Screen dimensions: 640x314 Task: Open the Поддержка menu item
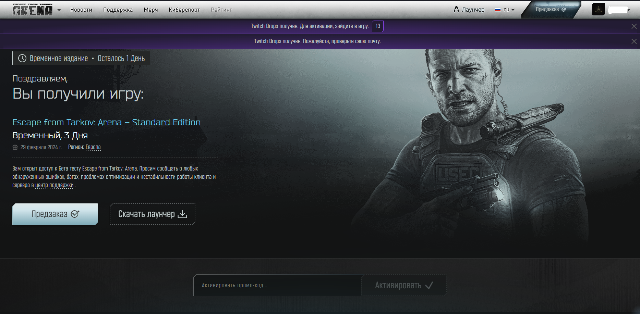coord(118,10)
